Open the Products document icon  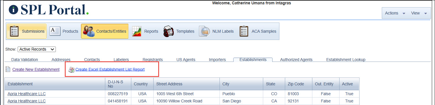[55, 31]
